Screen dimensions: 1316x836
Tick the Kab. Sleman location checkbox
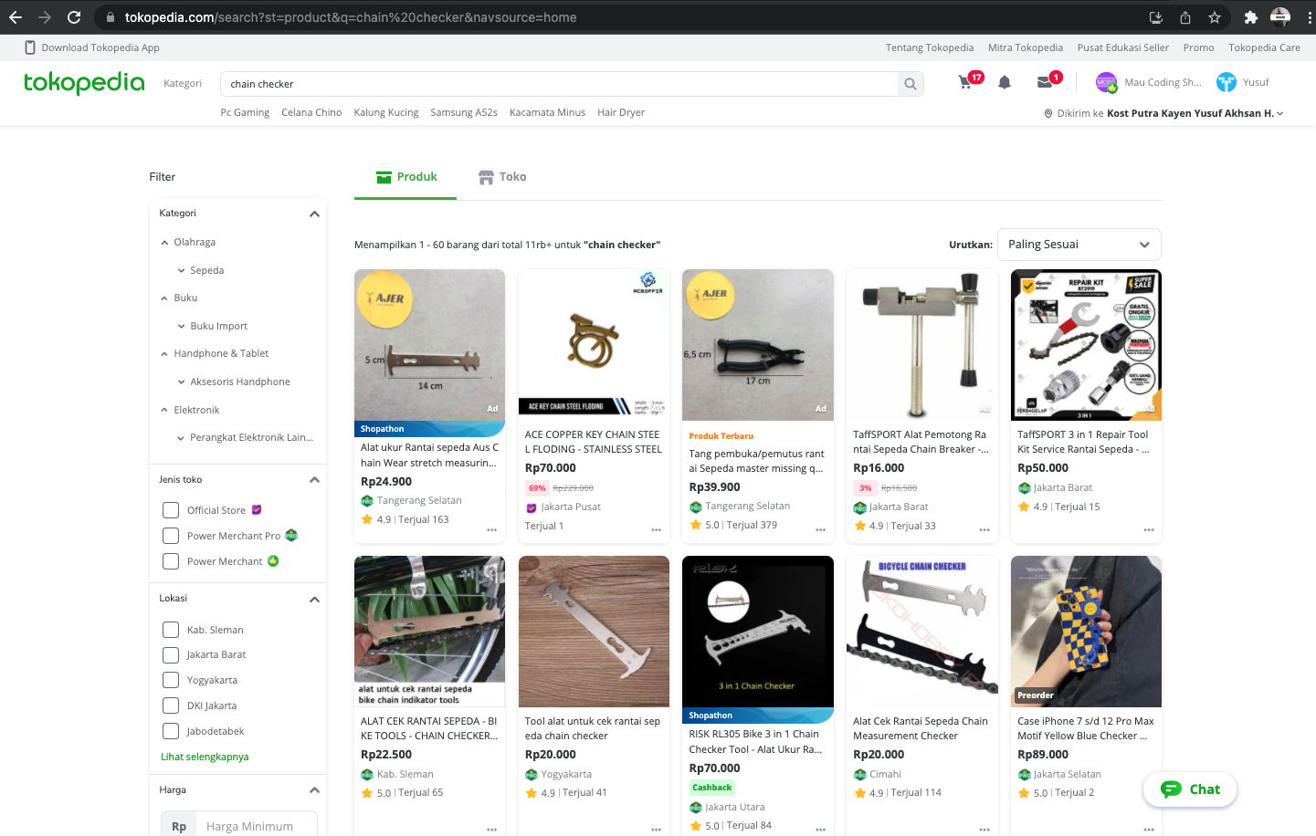coord(171,630)
